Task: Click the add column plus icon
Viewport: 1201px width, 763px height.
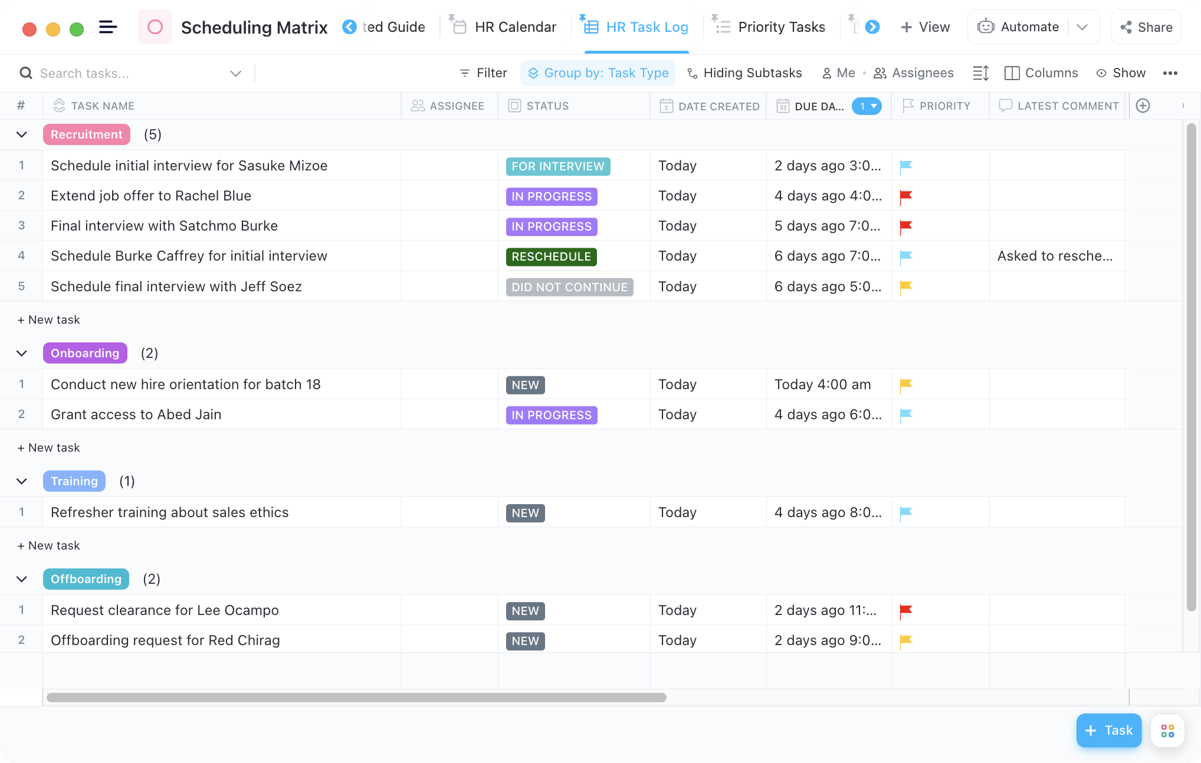Action: [x=1143, y=106]
